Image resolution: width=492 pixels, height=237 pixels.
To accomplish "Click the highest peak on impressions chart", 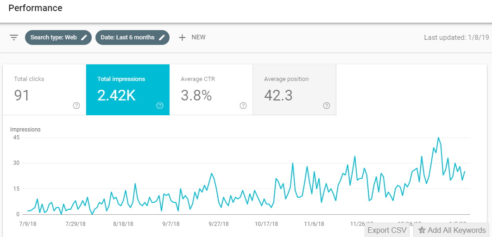I will 438,137.
